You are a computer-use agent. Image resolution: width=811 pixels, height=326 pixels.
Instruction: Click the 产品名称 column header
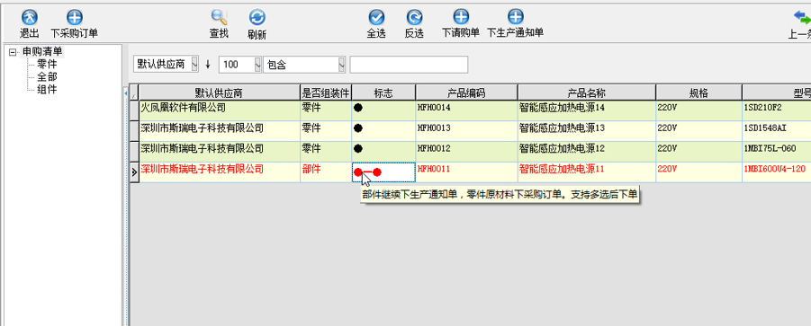(x=587, y=93)
